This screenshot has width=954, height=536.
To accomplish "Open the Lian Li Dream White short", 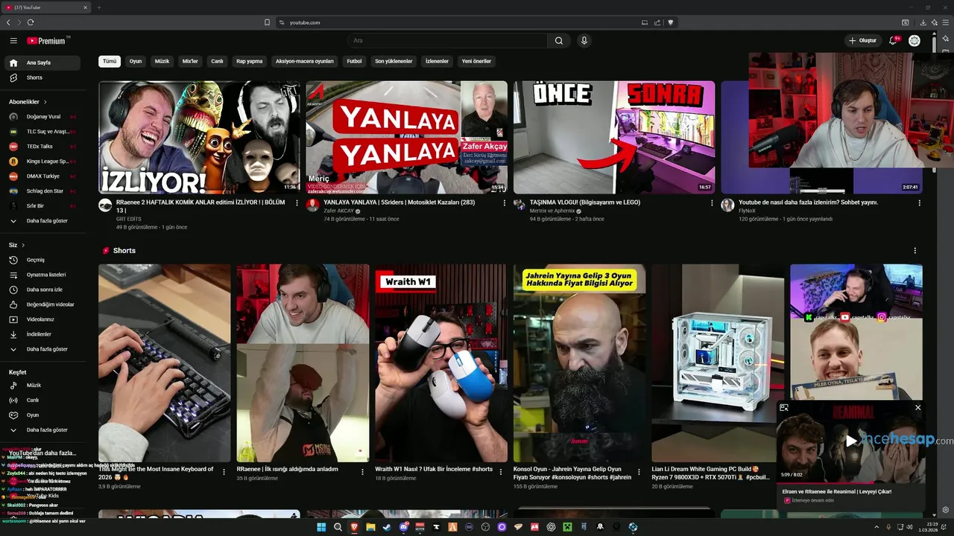I will [x=718, y=363].
